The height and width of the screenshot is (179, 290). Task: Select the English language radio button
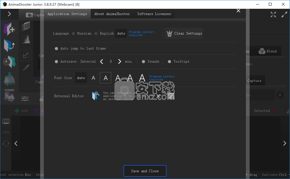pyautogui.click(x=96, y=33)
